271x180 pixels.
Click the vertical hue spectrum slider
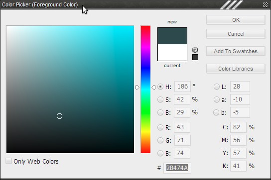pyautogui.click(x=145, y=90)
